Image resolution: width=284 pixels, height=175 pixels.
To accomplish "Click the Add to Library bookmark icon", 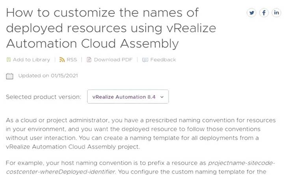I will [x=9, y=60].
